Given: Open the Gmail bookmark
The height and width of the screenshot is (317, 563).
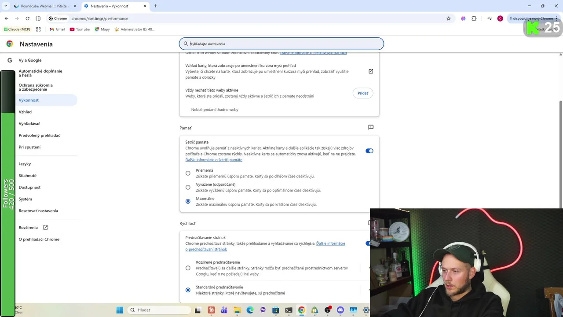Looking at the screenshot, I should pos(57,29).
